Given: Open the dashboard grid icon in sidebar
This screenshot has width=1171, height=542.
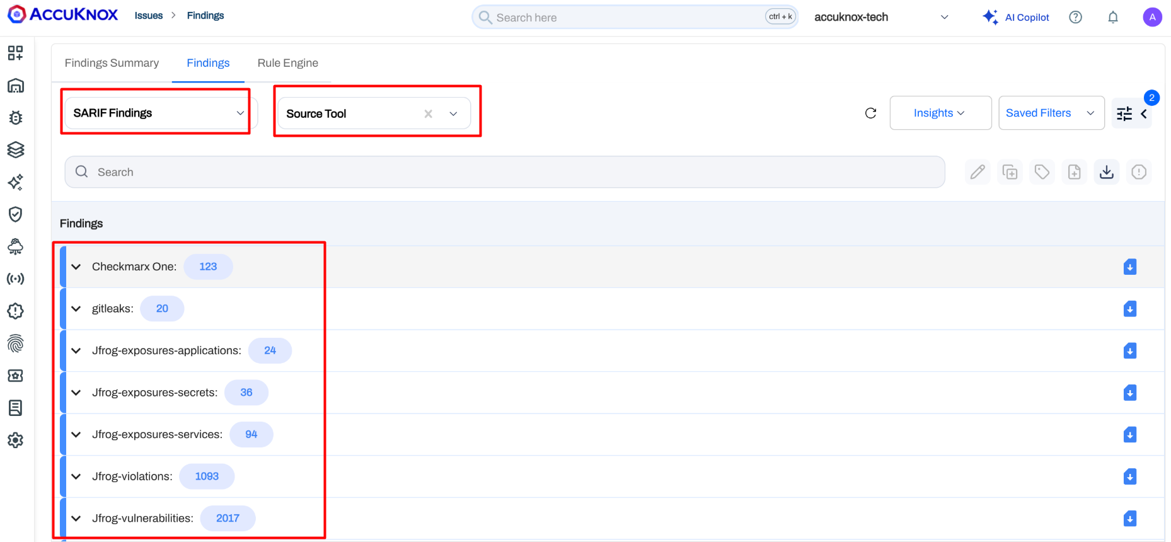Looking at the screenshot, I should (x=16, y=53).
